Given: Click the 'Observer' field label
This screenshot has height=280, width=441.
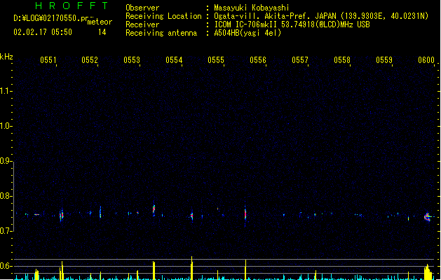Looking at the screenshot, I should pos(142,8).
